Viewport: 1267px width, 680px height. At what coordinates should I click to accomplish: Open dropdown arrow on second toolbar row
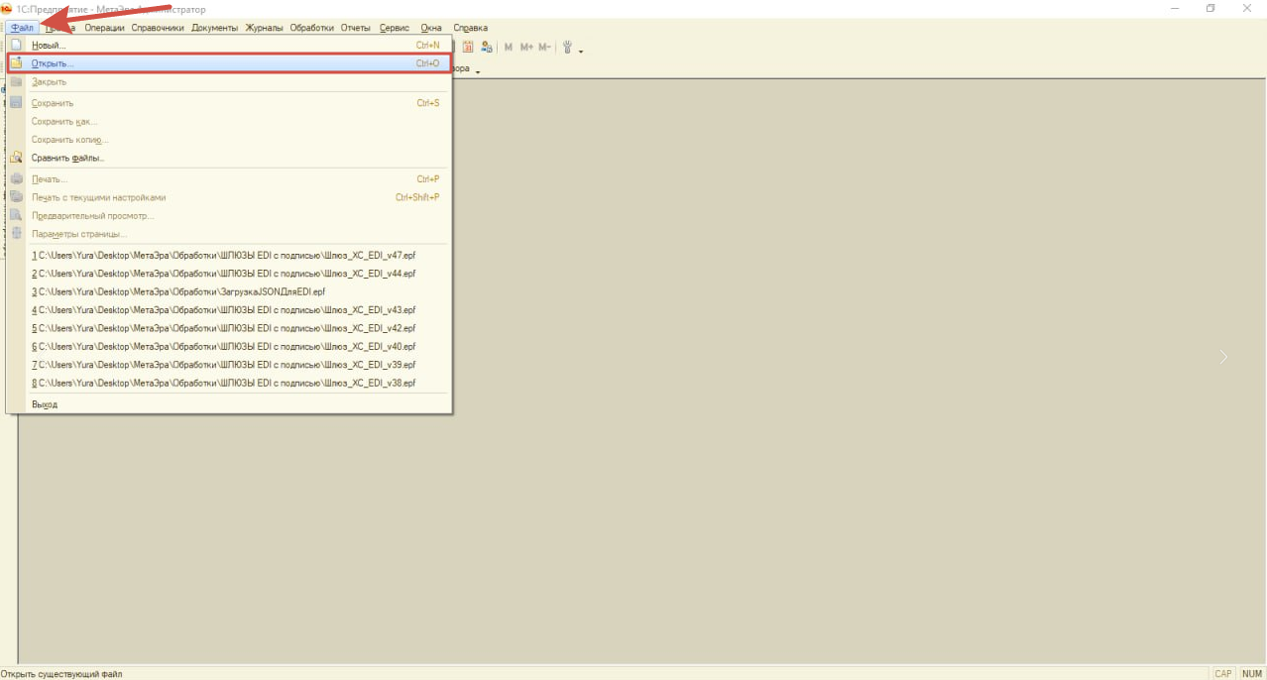click(x=477, y=71)
